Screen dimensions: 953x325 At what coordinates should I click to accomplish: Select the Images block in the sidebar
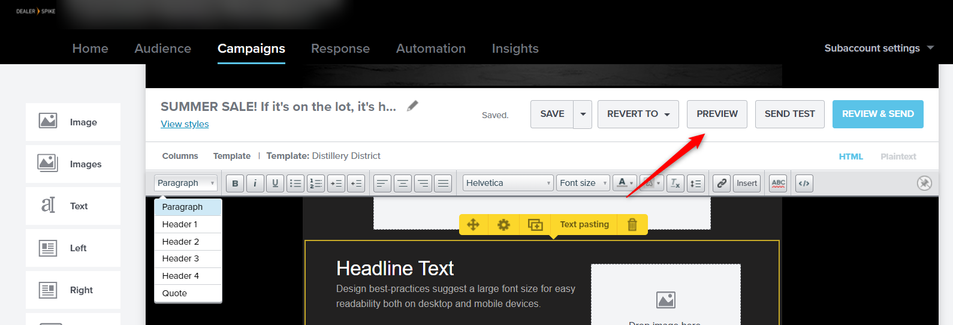[73, 164]
